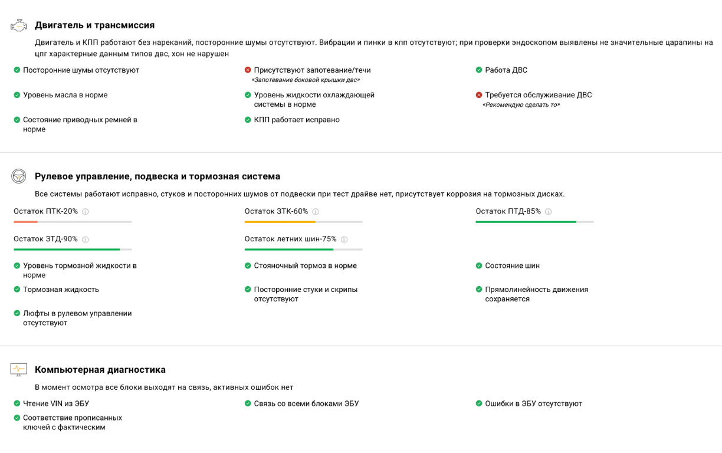Click the «Рекомендую сделать то» comment text

[x=521, y=105]
